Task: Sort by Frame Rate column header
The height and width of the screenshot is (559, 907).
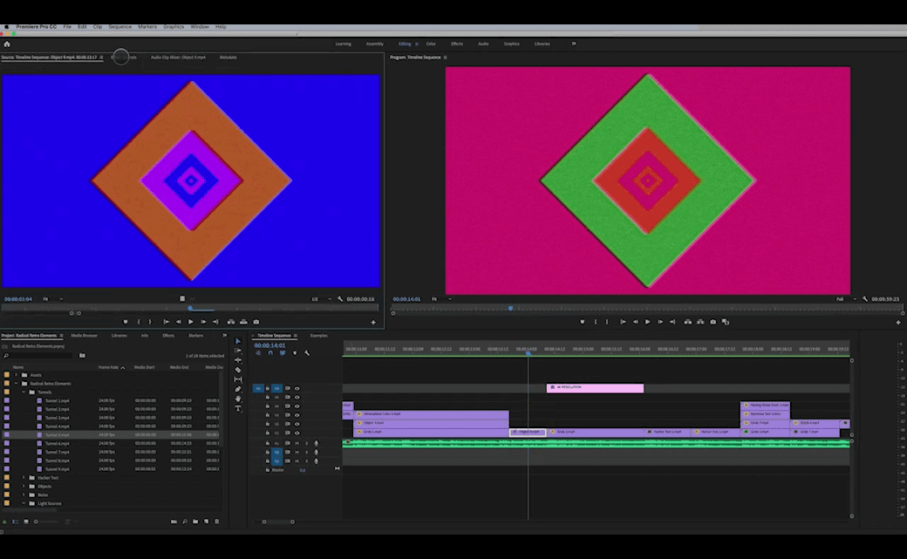Action: [x=108, y=367]
